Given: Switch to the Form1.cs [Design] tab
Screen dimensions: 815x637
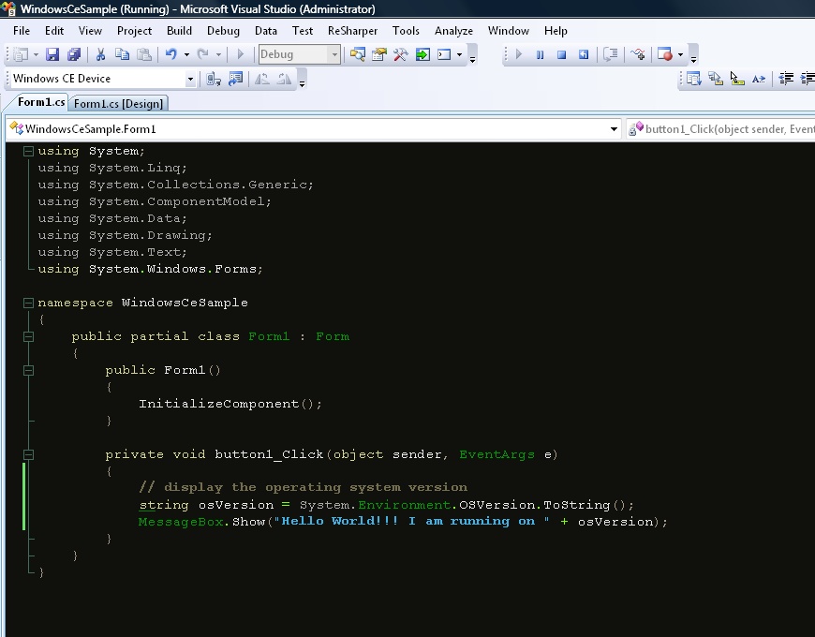Looking at the screenshot, I should 118,103.
